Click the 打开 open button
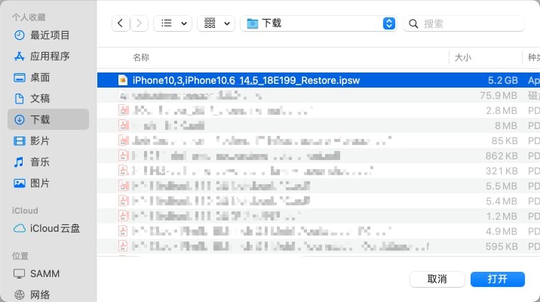This screenshot has height=302, width=540. pos(498,279)
